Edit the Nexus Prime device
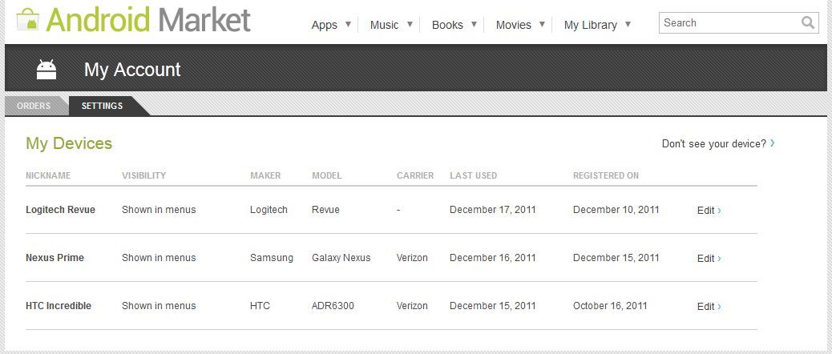 click(709, 259)
